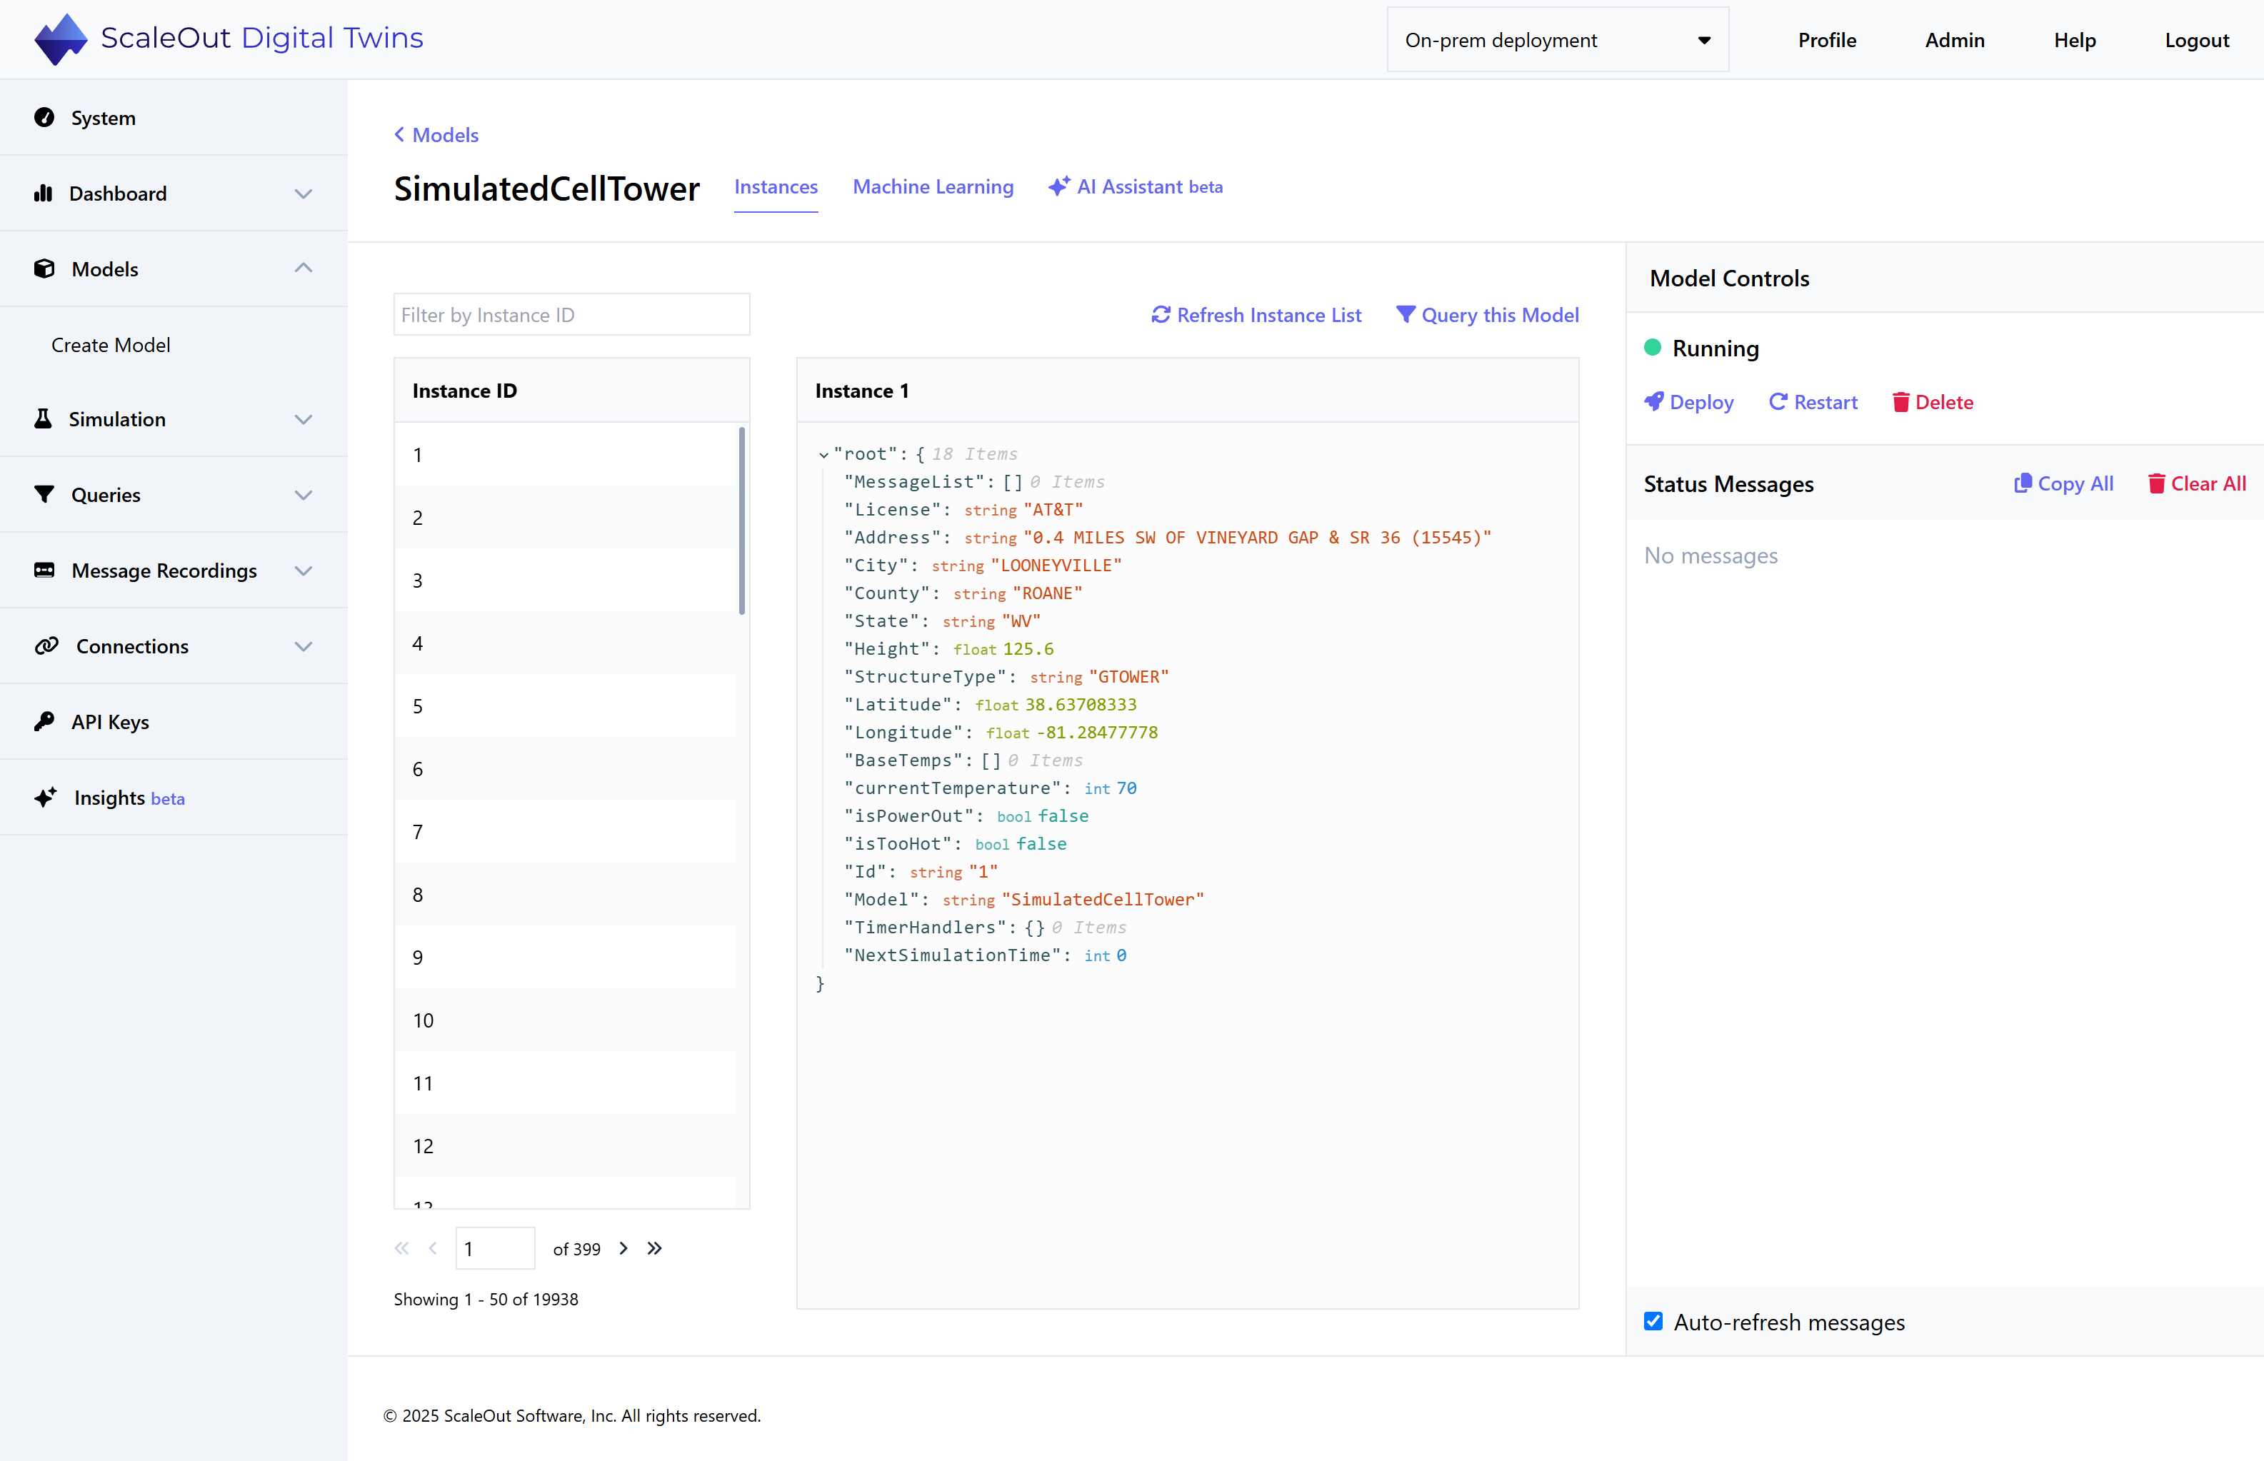Click the Queries funnel icon
Image resolution: width=2264 pixels, height=1461 pixels.
tap(44, 494)
